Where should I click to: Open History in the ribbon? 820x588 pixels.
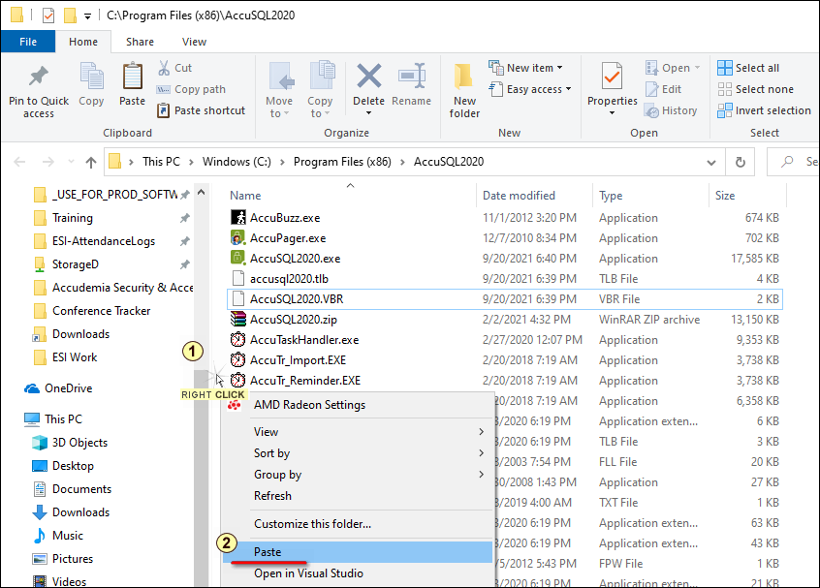pos(671,110)
